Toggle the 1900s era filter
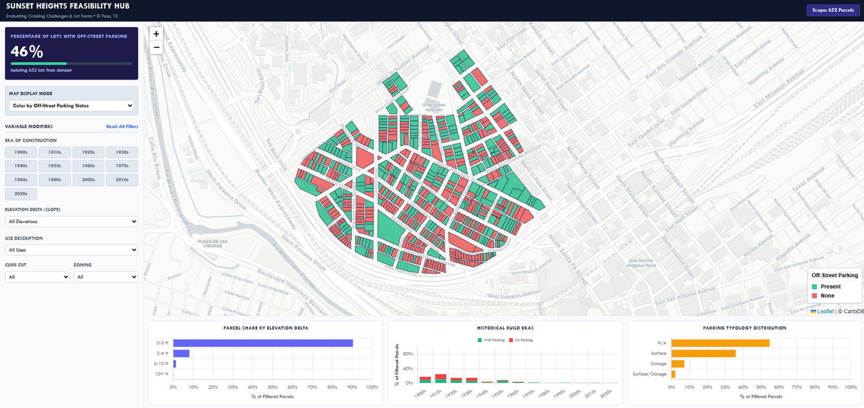Viewport: 864px width, 408px height. pyautogui.click(x=21, y=152)
